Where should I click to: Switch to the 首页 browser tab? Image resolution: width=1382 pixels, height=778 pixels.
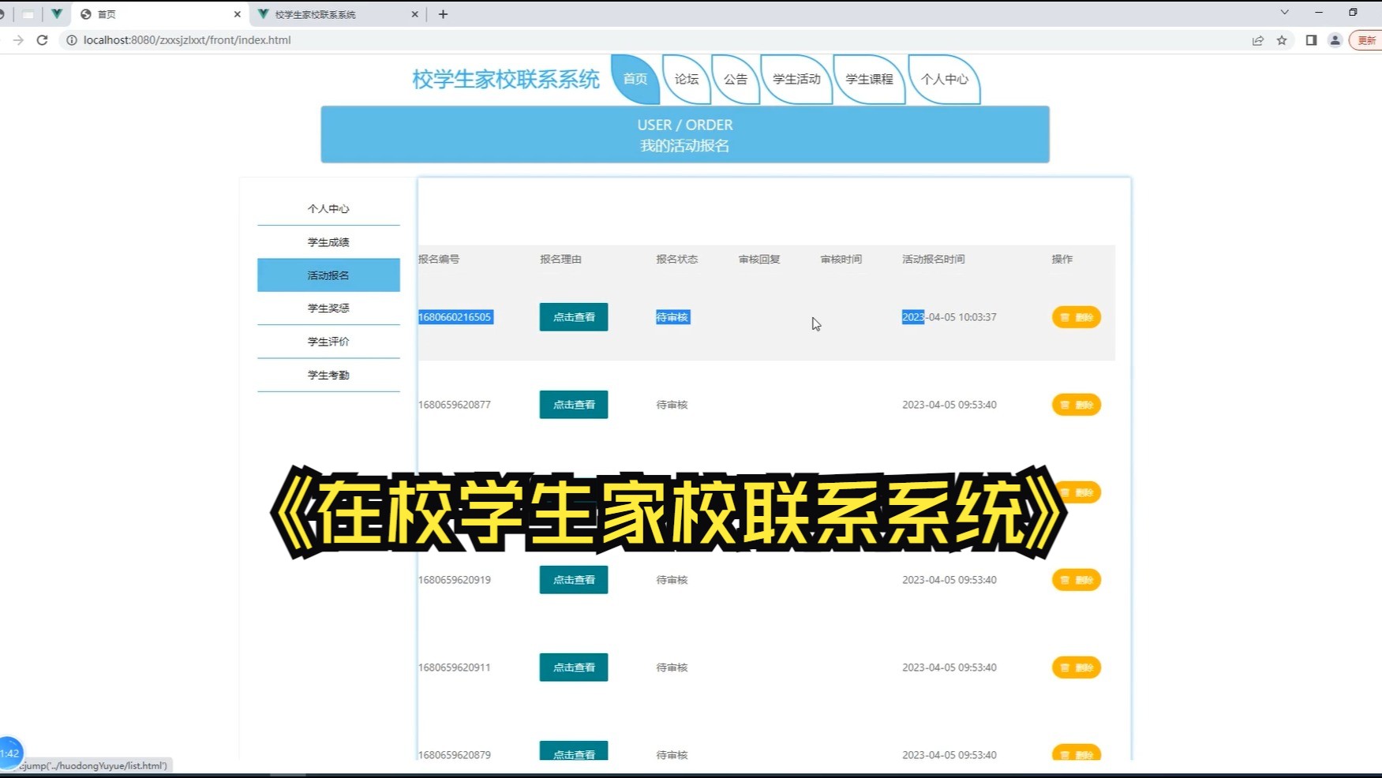coord(160,14)
